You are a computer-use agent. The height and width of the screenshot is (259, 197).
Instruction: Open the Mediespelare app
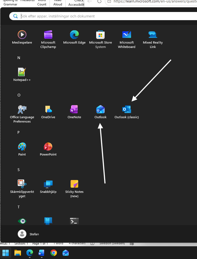click(x=22, y=37)
